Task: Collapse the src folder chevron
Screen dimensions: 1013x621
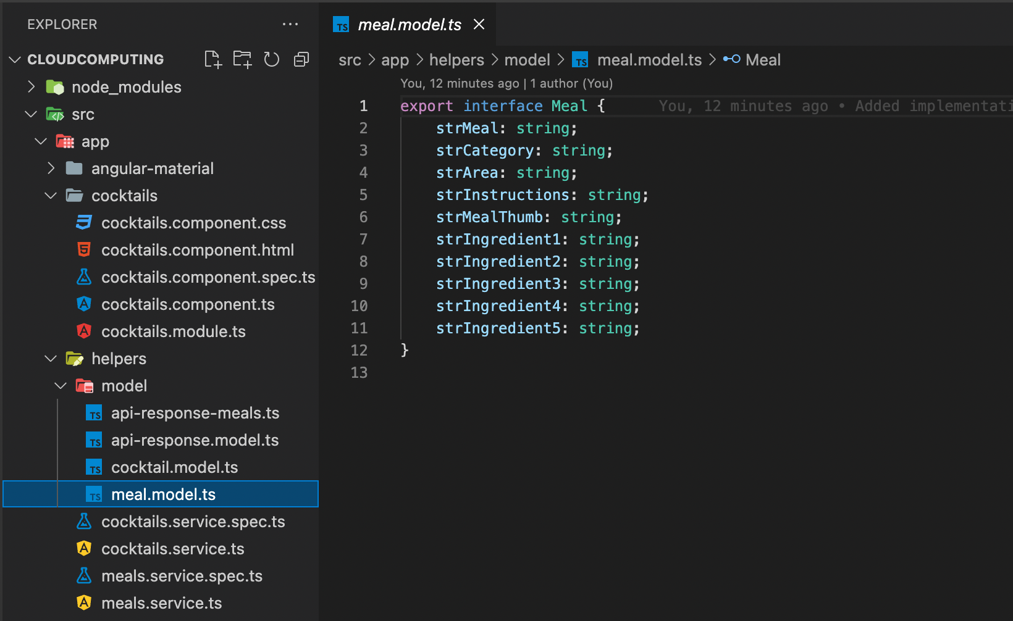Action: click(32, 114)
